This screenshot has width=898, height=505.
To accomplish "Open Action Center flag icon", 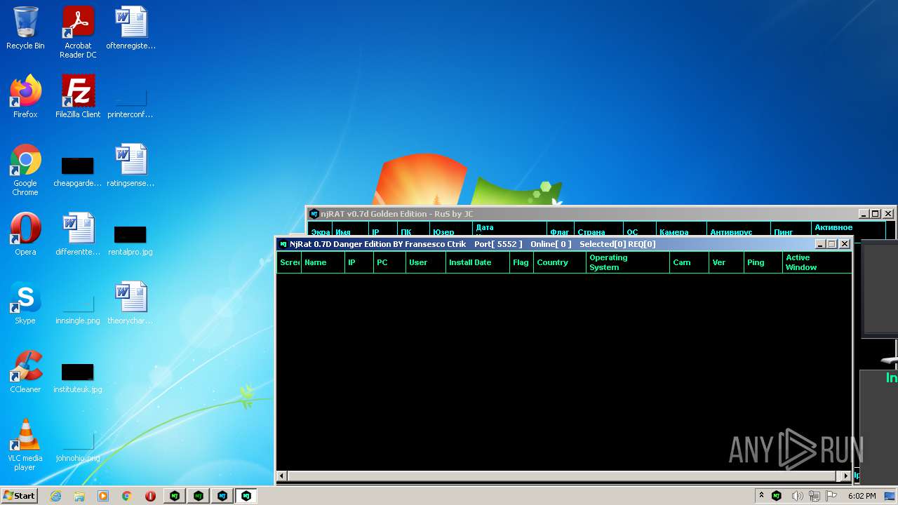I will coord(831,496).
